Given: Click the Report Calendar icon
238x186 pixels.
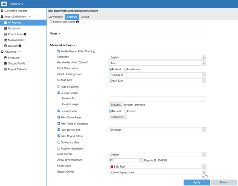Looking at the screenshot, I should [5, 69].
